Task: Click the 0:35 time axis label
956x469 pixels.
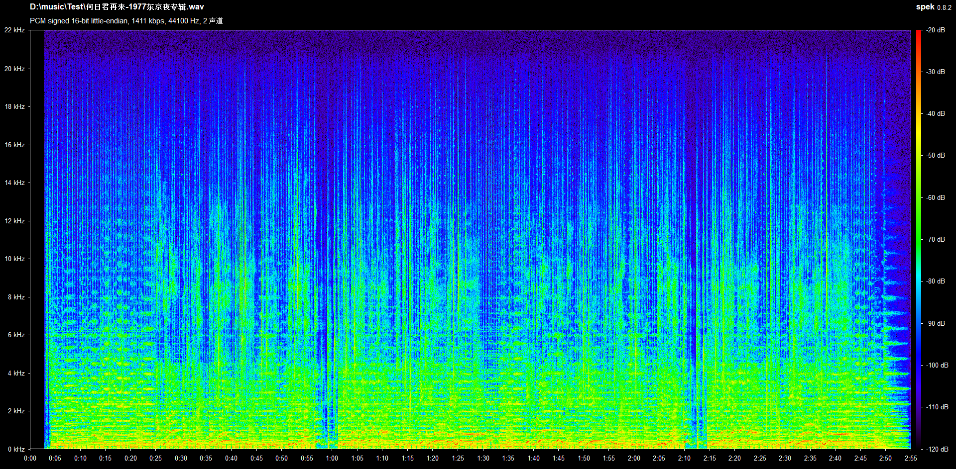Action: click(x=206, y=458)
